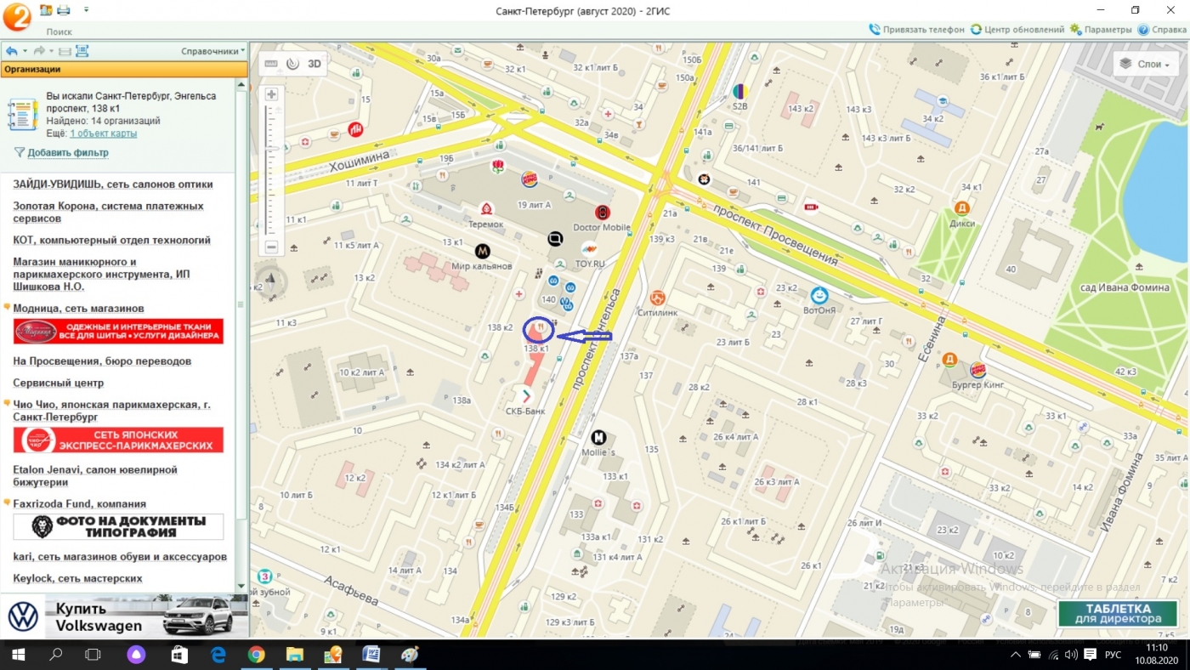Click the forward arrow in the panel toolbar
This screenshot has width=1190, height=670.
(x=38, y=51)
